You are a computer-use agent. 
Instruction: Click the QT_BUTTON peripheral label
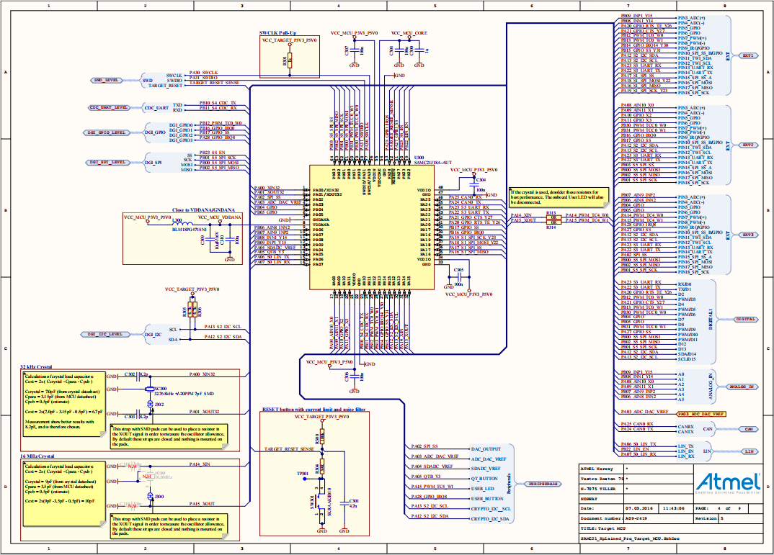click(484, 479)
